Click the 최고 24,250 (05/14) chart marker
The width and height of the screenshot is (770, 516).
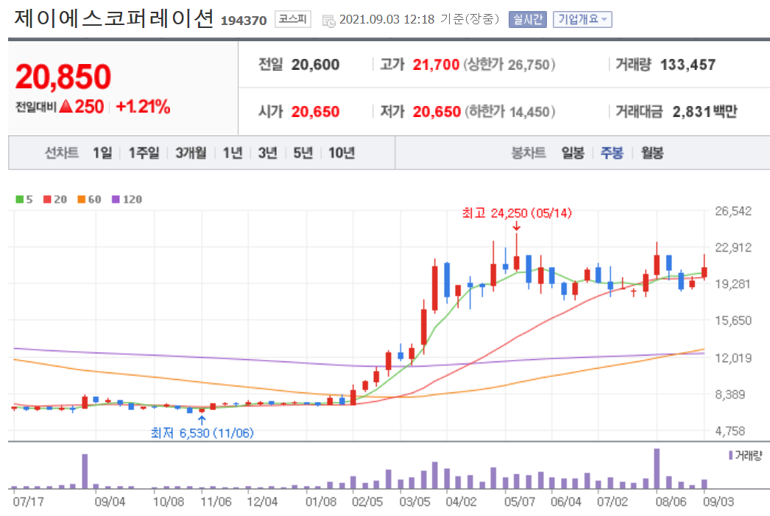point(517,213)
